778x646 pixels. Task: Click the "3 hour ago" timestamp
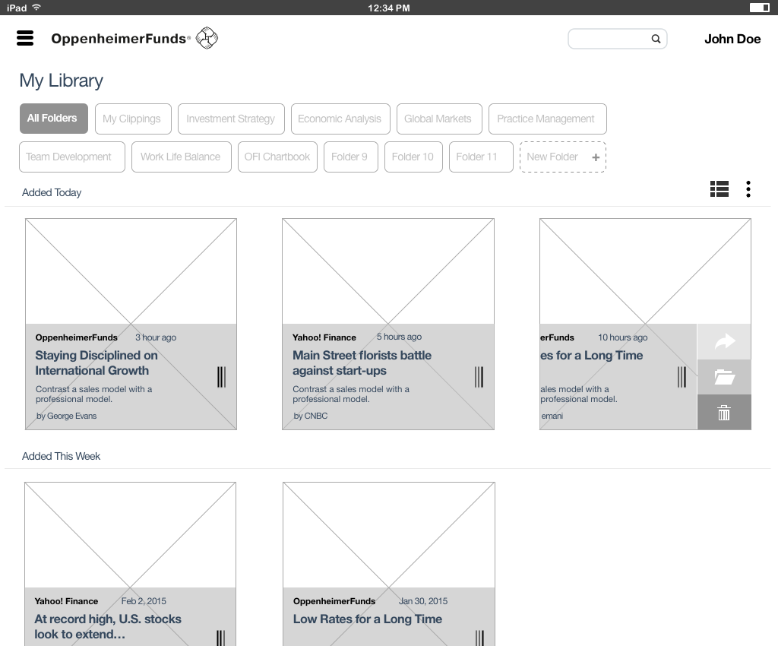[156, 337]
